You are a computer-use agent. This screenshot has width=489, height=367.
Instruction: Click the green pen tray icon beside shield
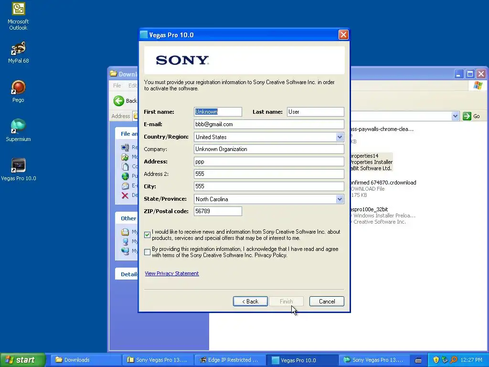click(x=445, y=360)
